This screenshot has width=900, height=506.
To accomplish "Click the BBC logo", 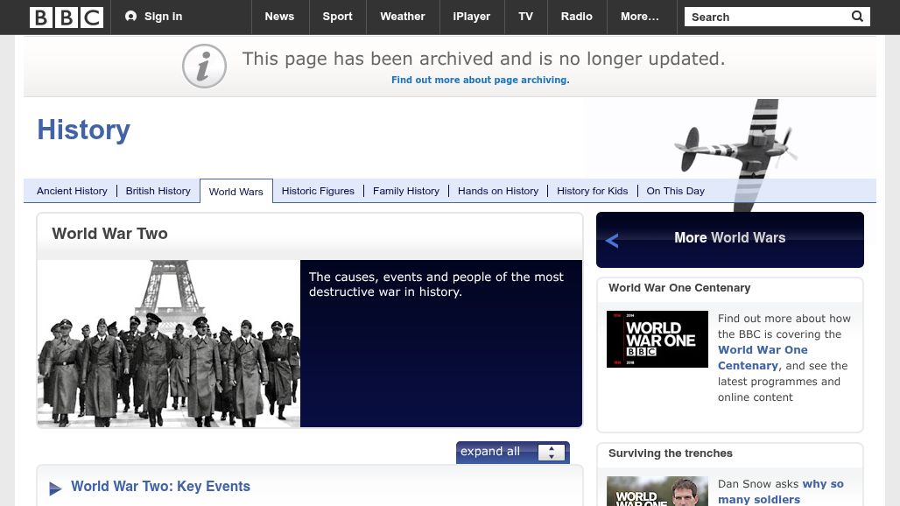I will (67, 17).
